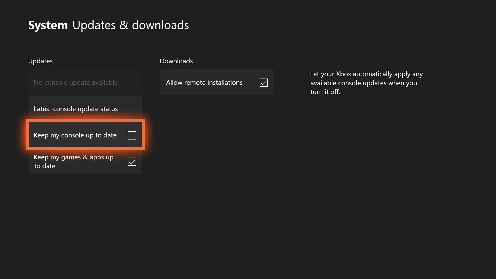Click the Xbox auto-update description text

366,83
